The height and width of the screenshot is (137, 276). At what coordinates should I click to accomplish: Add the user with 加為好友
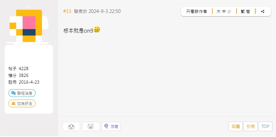pos(22,103)
